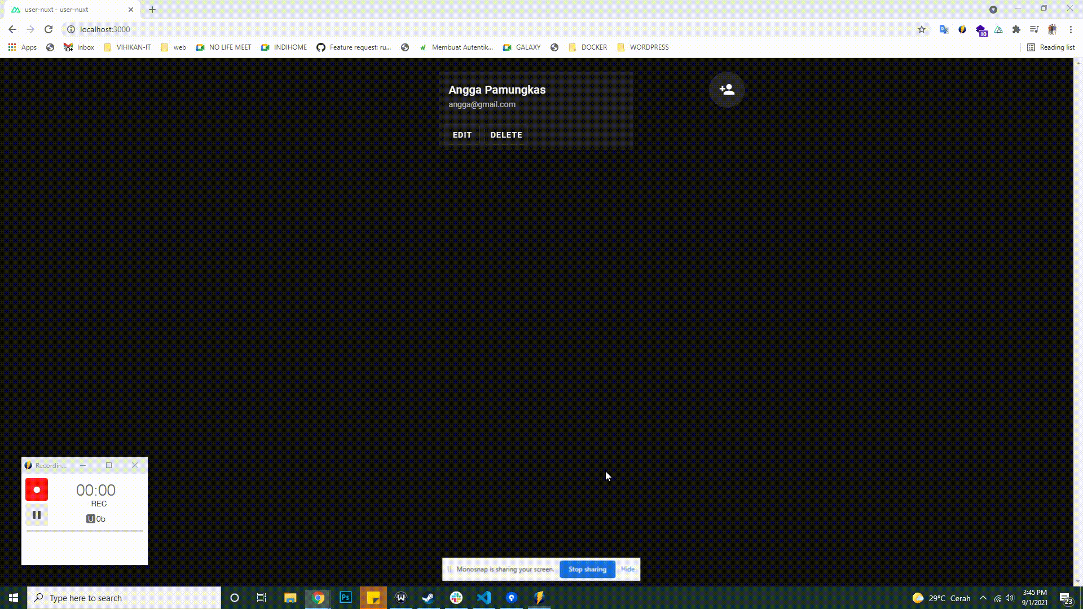Open Chrome's three-dot customize menu
The width and height of the screenshot is (1083, 609).
[x=1070, y=29]
